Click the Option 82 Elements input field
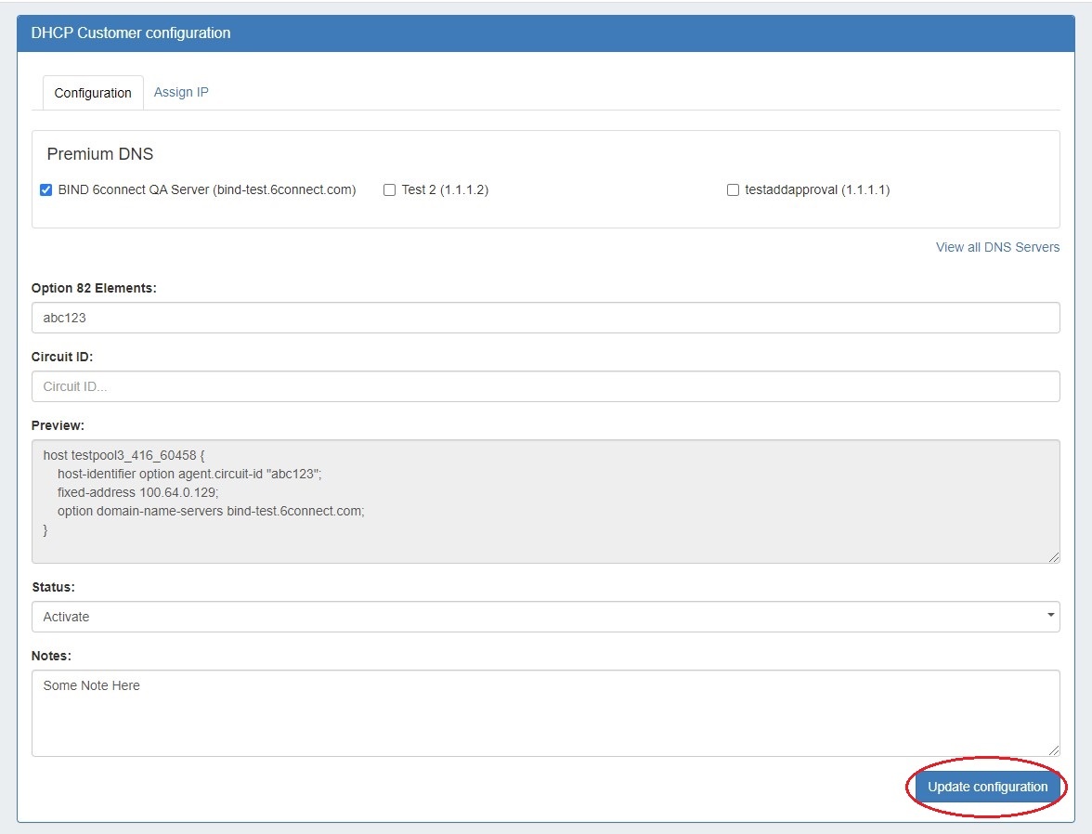 coord(545,318)
